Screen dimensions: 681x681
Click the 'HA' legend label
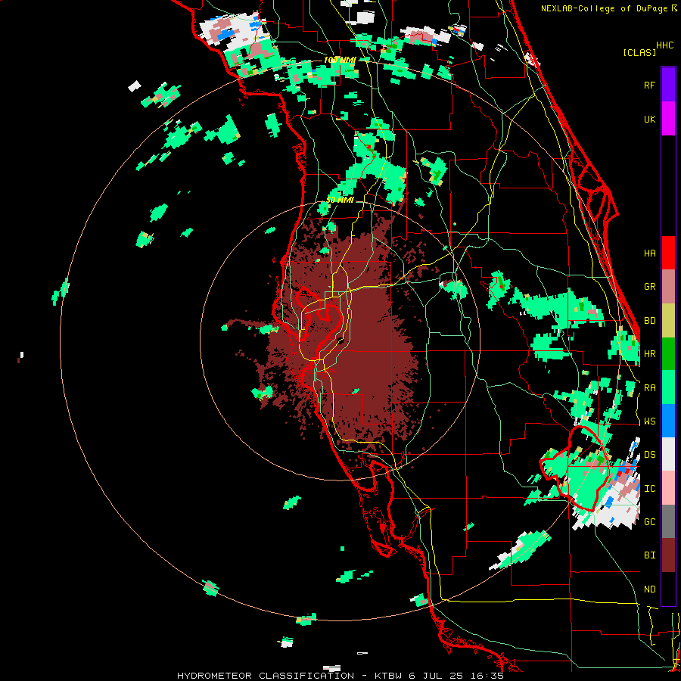[x=649, y=253]
